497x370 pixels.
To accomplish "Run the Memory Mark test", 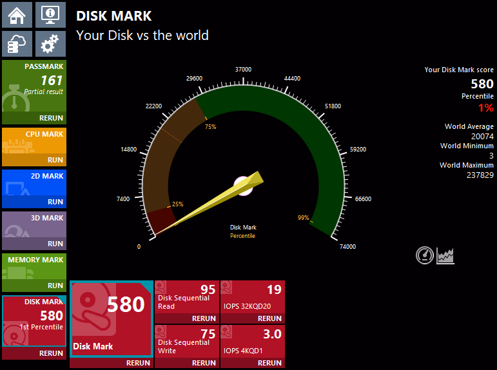I will (x=55, y=286).
